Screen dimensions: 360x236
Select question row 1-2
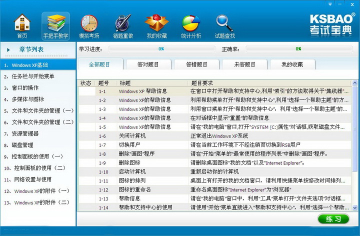click(214, 100)
